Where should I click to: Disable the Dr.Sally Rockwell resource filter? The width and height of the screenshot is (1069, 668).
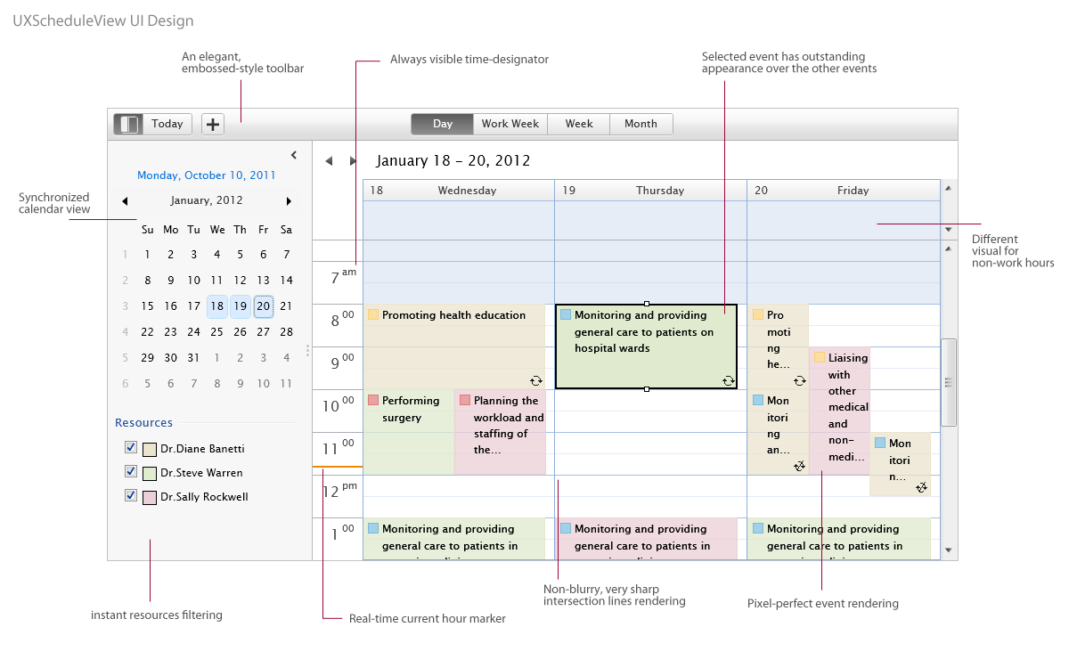coord(131,496)
